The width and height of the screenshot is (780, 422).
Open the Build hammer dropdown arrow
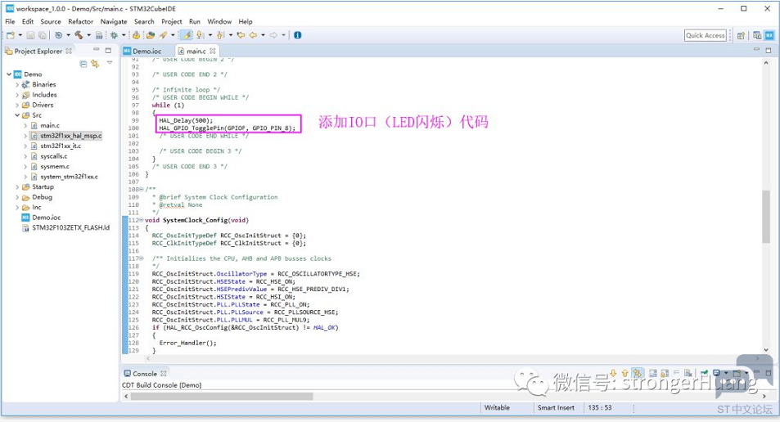point(88,35)
